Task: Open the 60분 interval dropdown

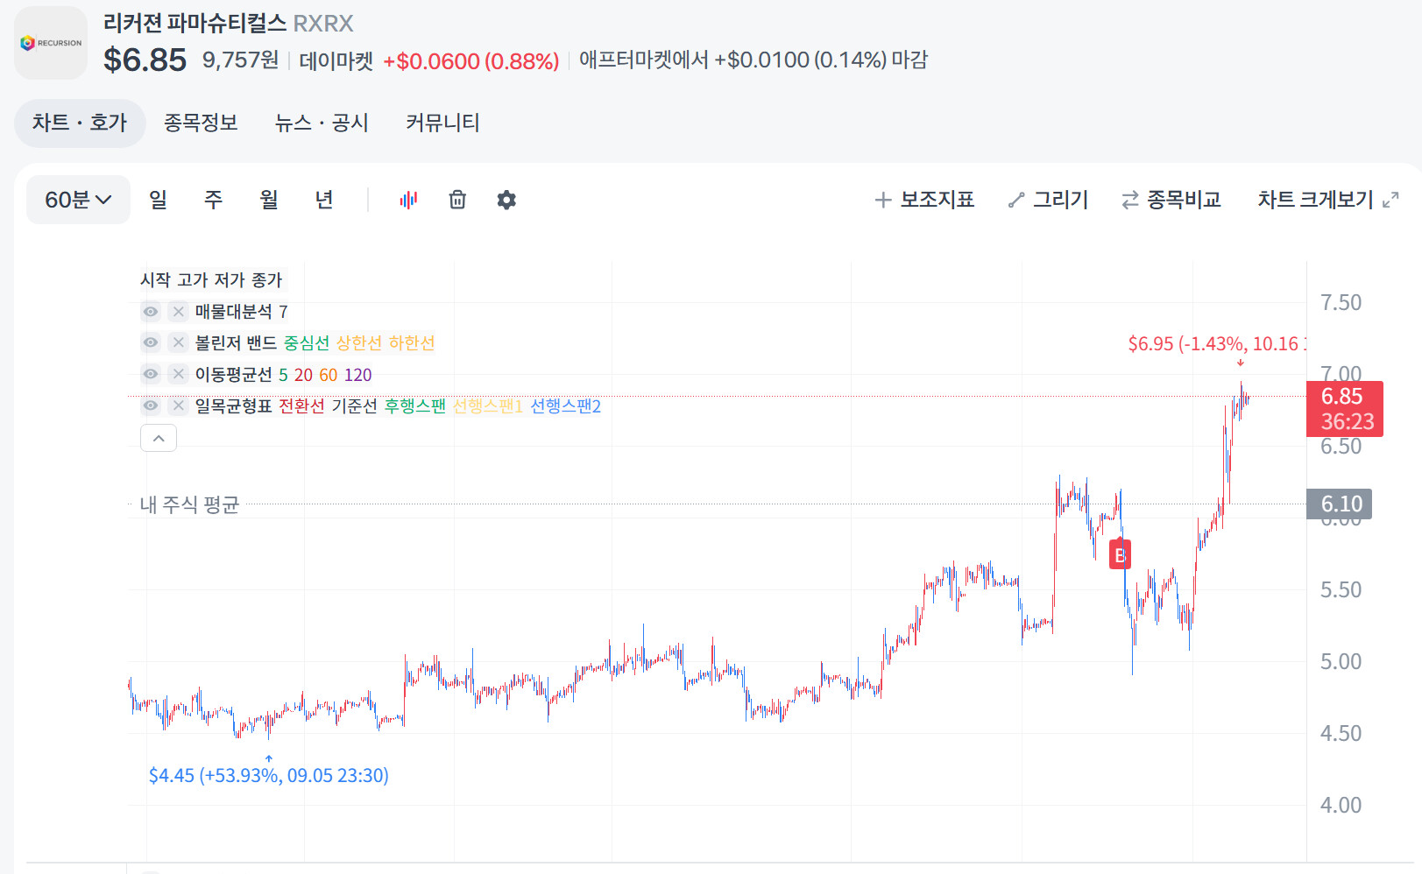Action: 78,200
